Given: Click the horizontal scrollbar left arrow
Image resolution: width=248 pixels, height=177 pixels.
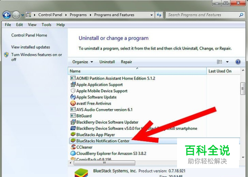Looking at the screenshot, I should point(70,163).
